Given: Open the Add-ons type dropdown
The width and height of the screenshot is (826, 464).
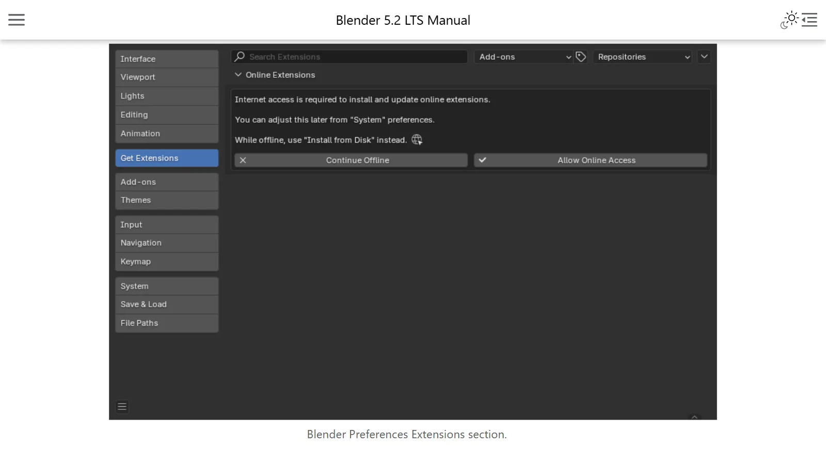Looking at the screenshot, I should [x=523, y=57].
